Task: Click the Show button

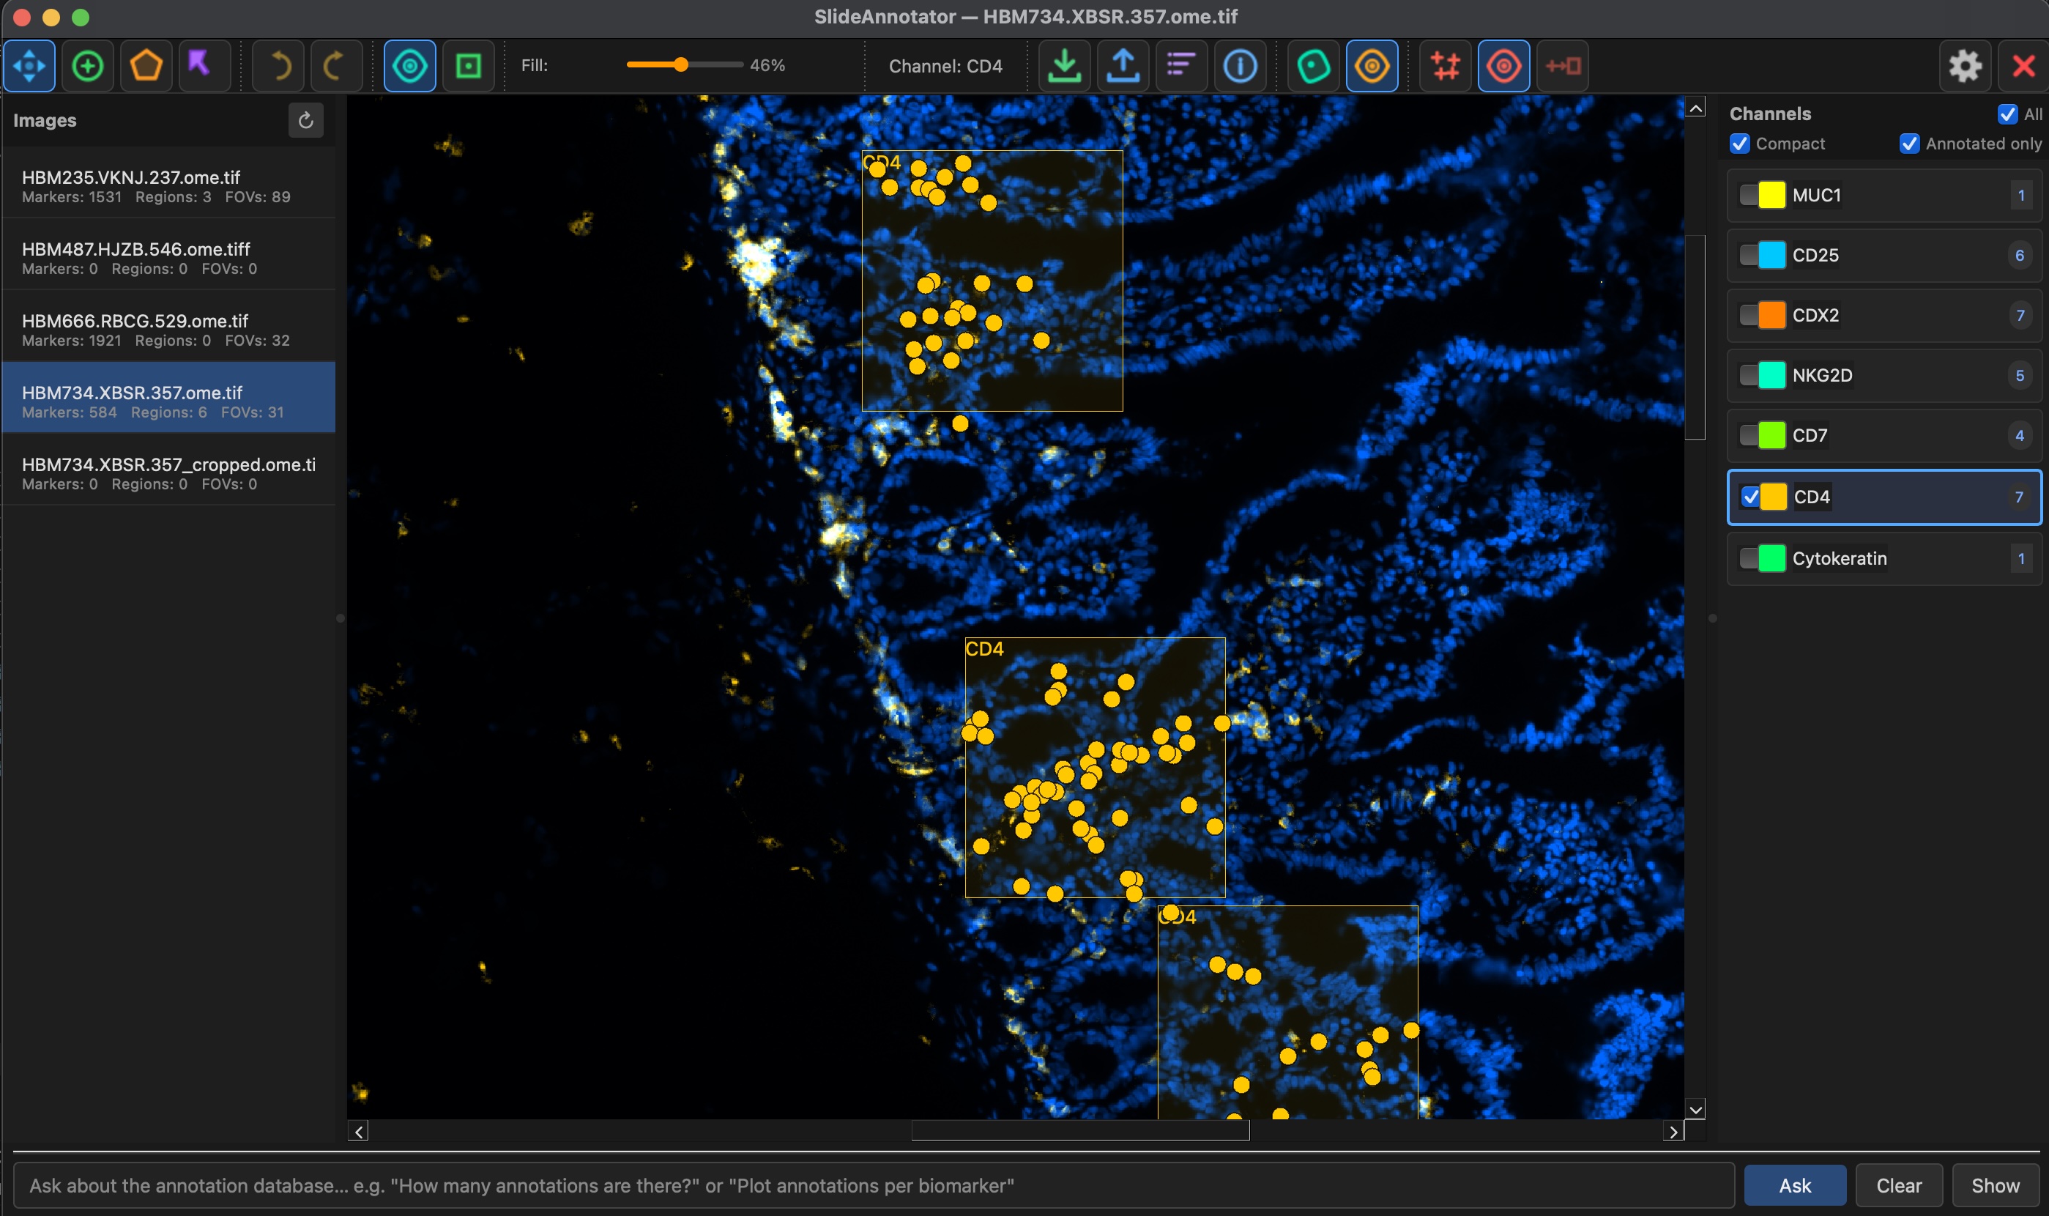Action: click(1995, 1185)
